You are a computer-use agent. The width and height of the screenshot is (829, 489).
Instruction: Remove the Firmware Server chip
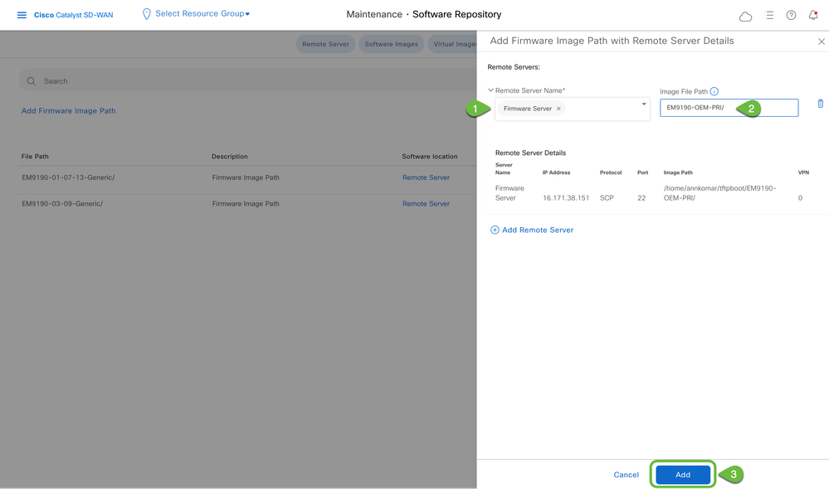pos(558,109)
